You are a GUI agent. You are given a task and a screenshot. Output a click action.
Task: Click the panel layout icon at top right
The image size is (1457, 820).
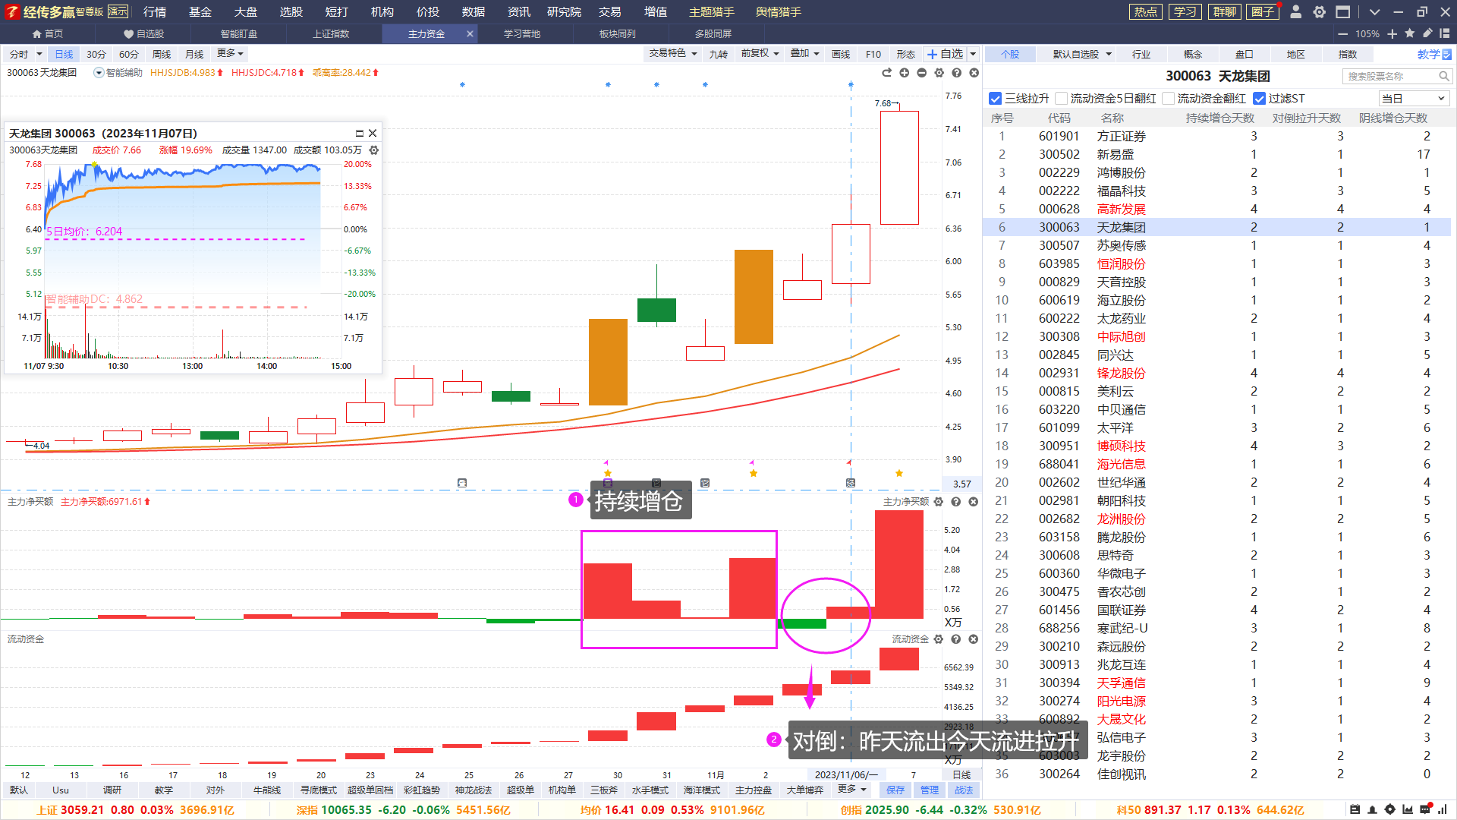pyautogui.click(x=1444, y=33)
